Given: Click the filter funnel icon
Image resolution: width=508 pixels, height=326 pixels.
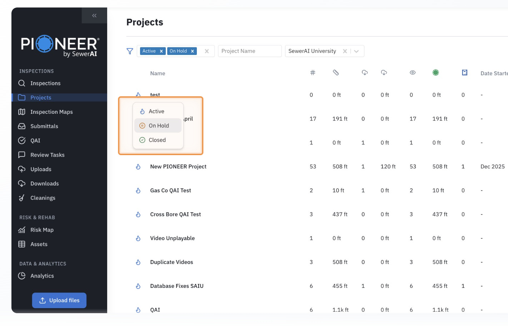Looking at the screenshot, I should [130, 51].
